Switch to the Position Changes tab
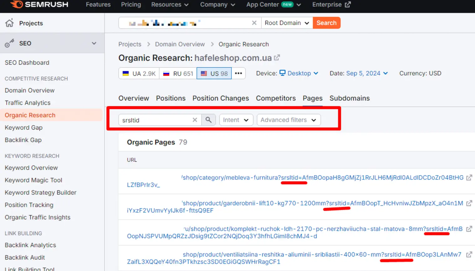Viewport: 475px width, 271px height. 221,98
